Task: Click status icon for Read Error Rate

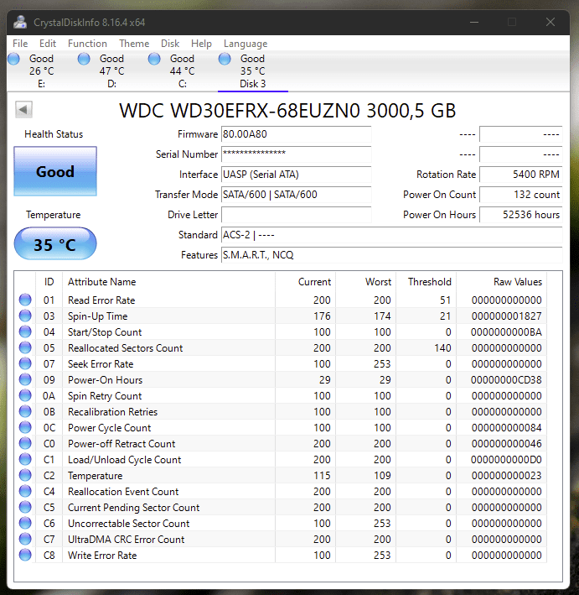Action: pyautogui.click(x=25, y=300)
